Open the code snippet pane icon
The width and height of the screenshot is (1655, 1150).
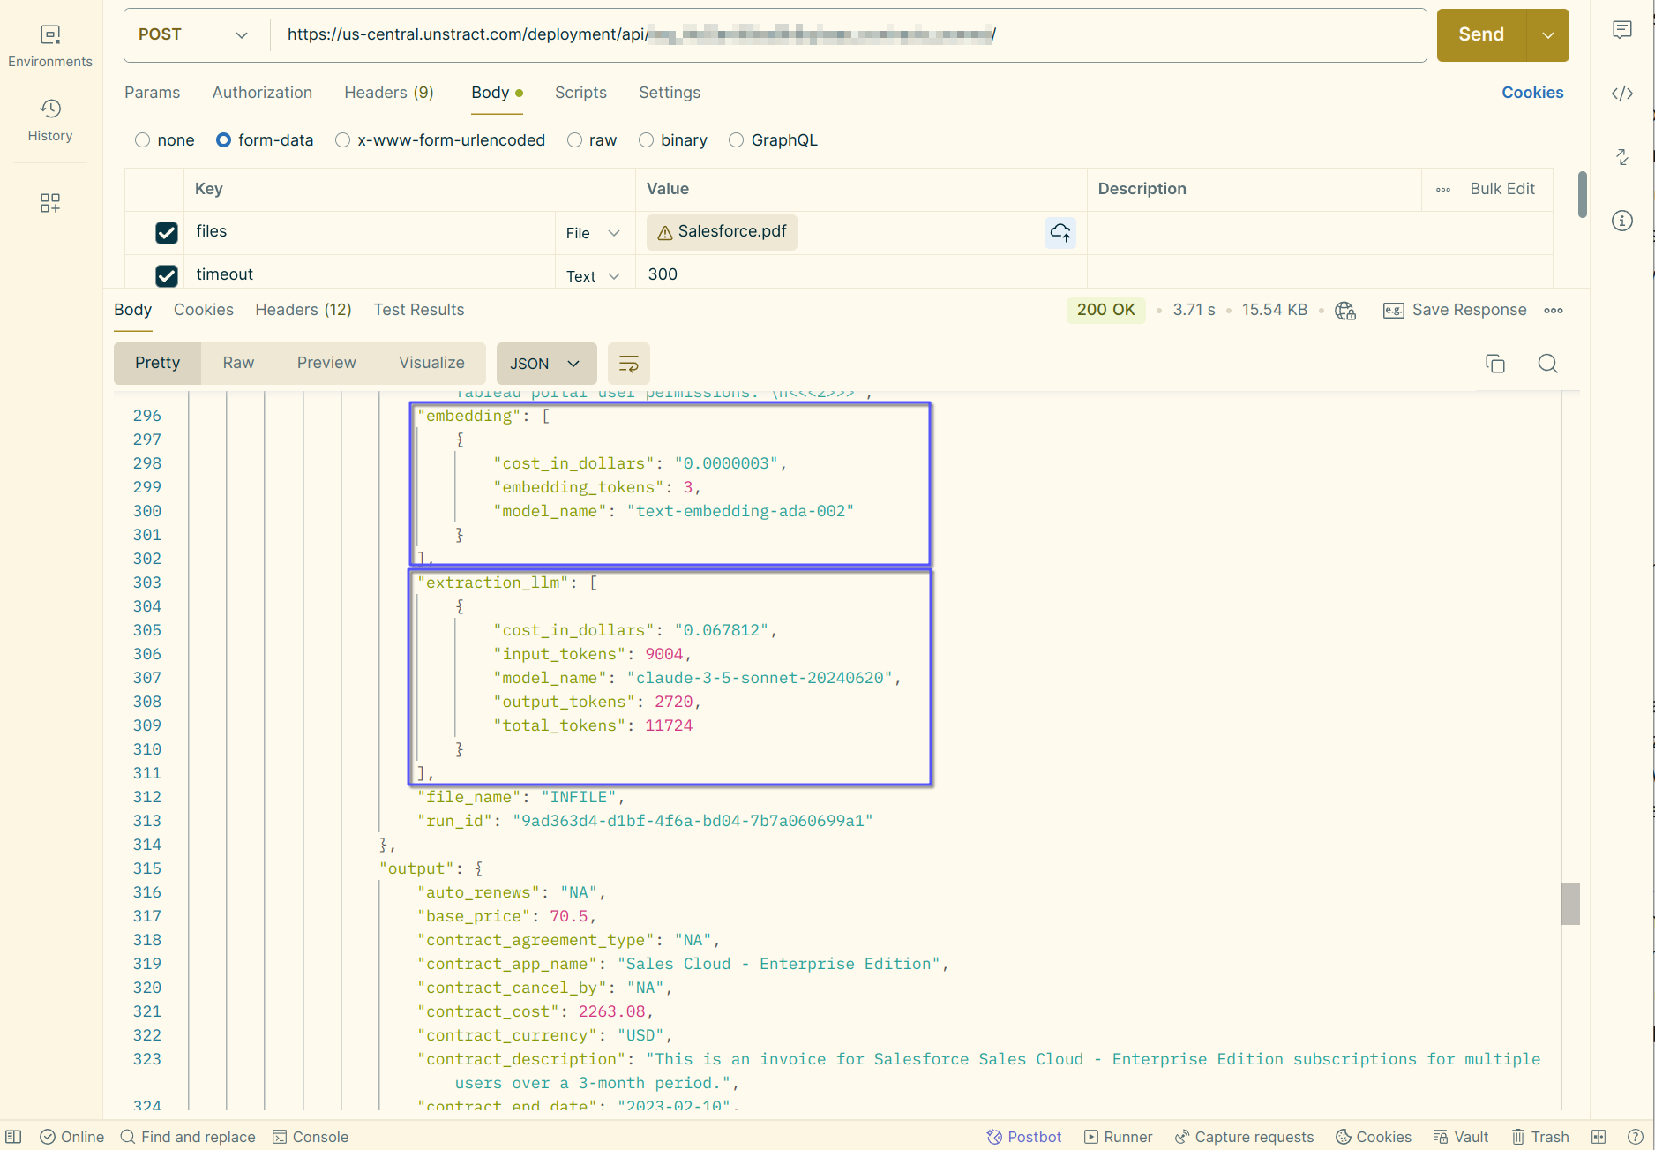click(1621, 94)
